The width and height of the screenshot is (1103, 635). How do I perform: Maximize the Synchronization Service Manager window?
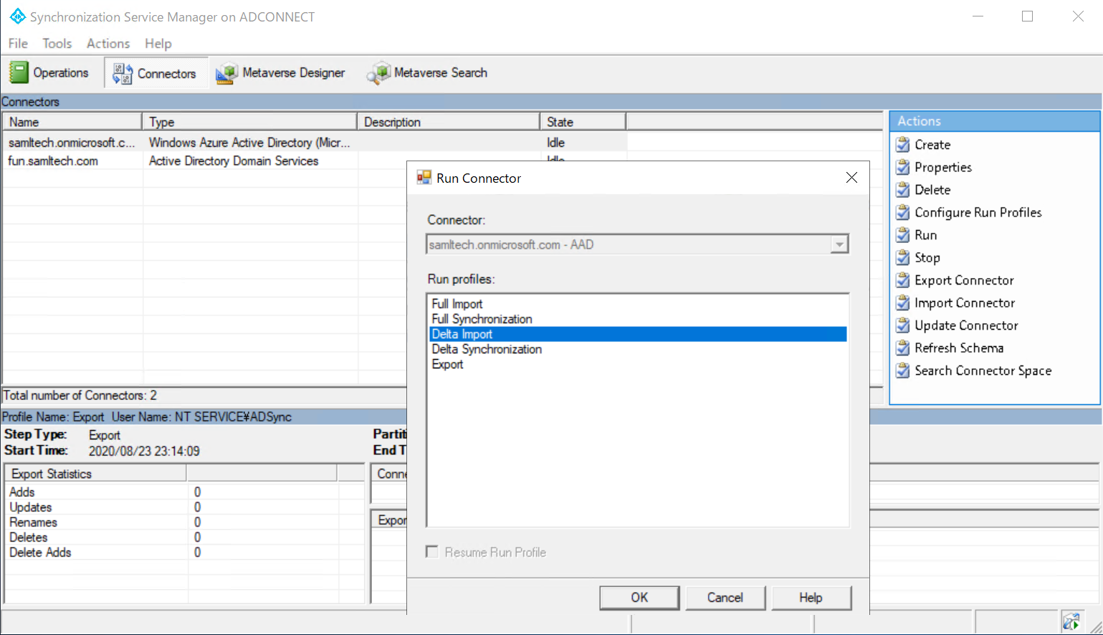pyautogui.click(x=1027, y=16)
